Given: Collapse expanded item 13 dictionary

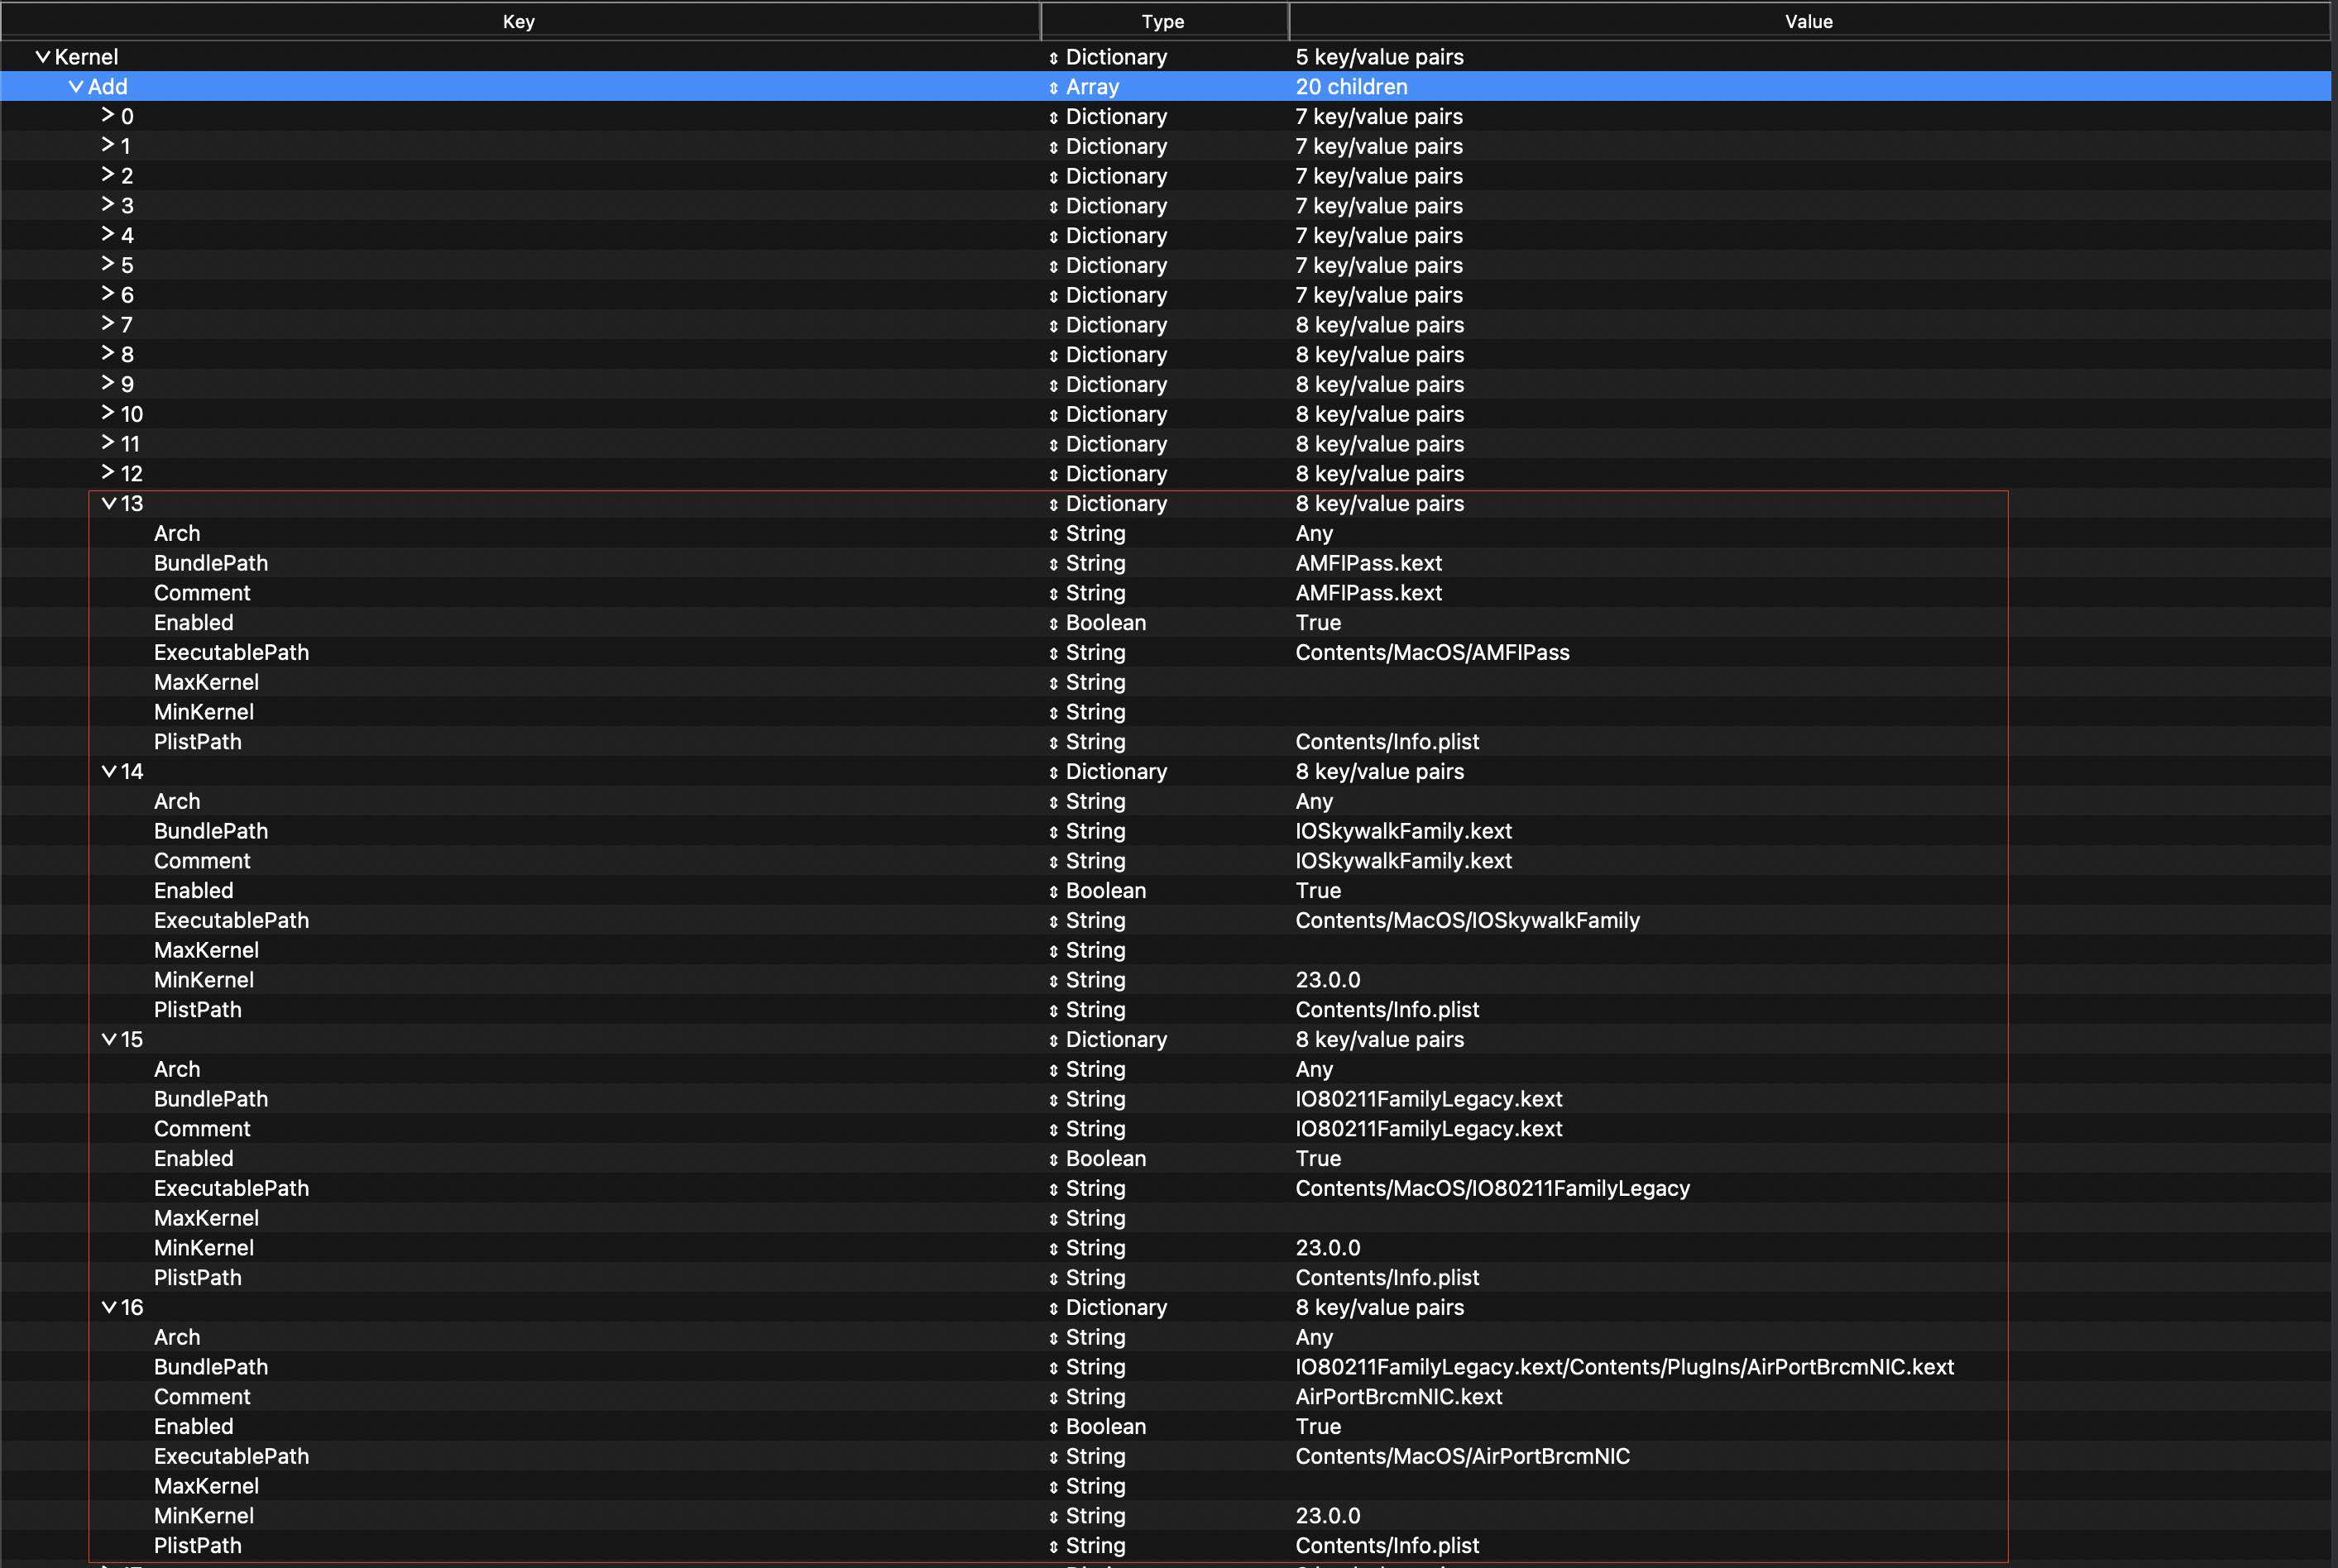Looking at the screenshot, I should (109, 504).
